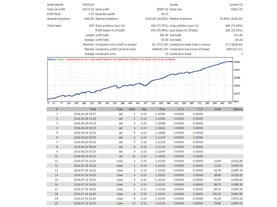This screenshot has width=277, height=207.
Task: Click balance cell 10022.80
Action: pos(237,161)
